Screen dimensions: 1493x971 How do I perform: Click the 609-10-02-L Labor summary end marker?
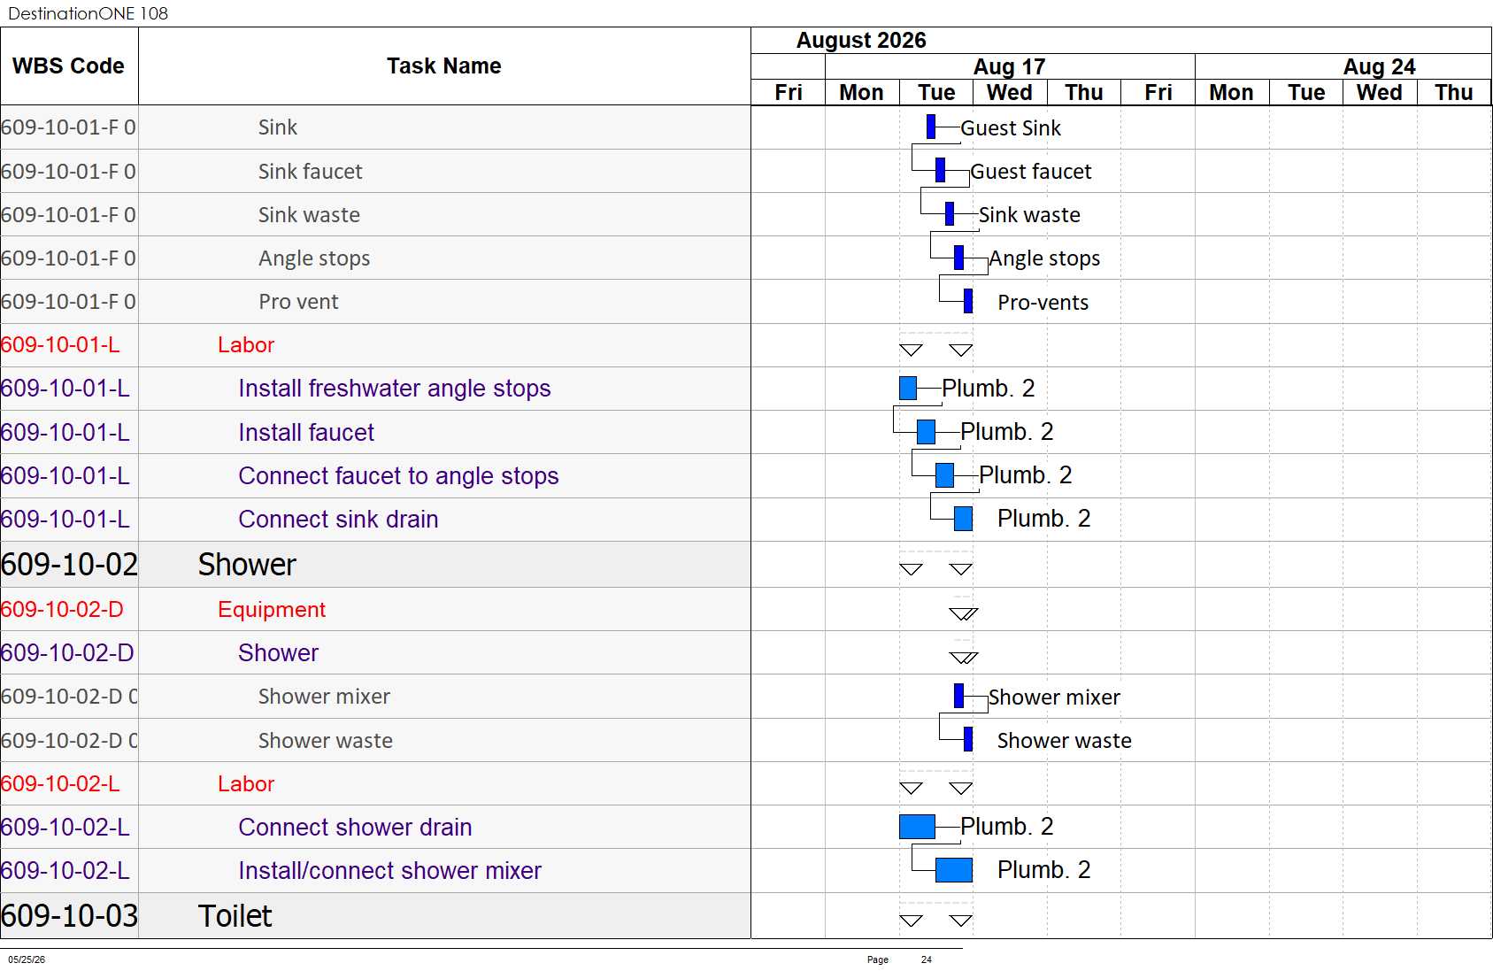pyautogui.click(x=961, y=788)
